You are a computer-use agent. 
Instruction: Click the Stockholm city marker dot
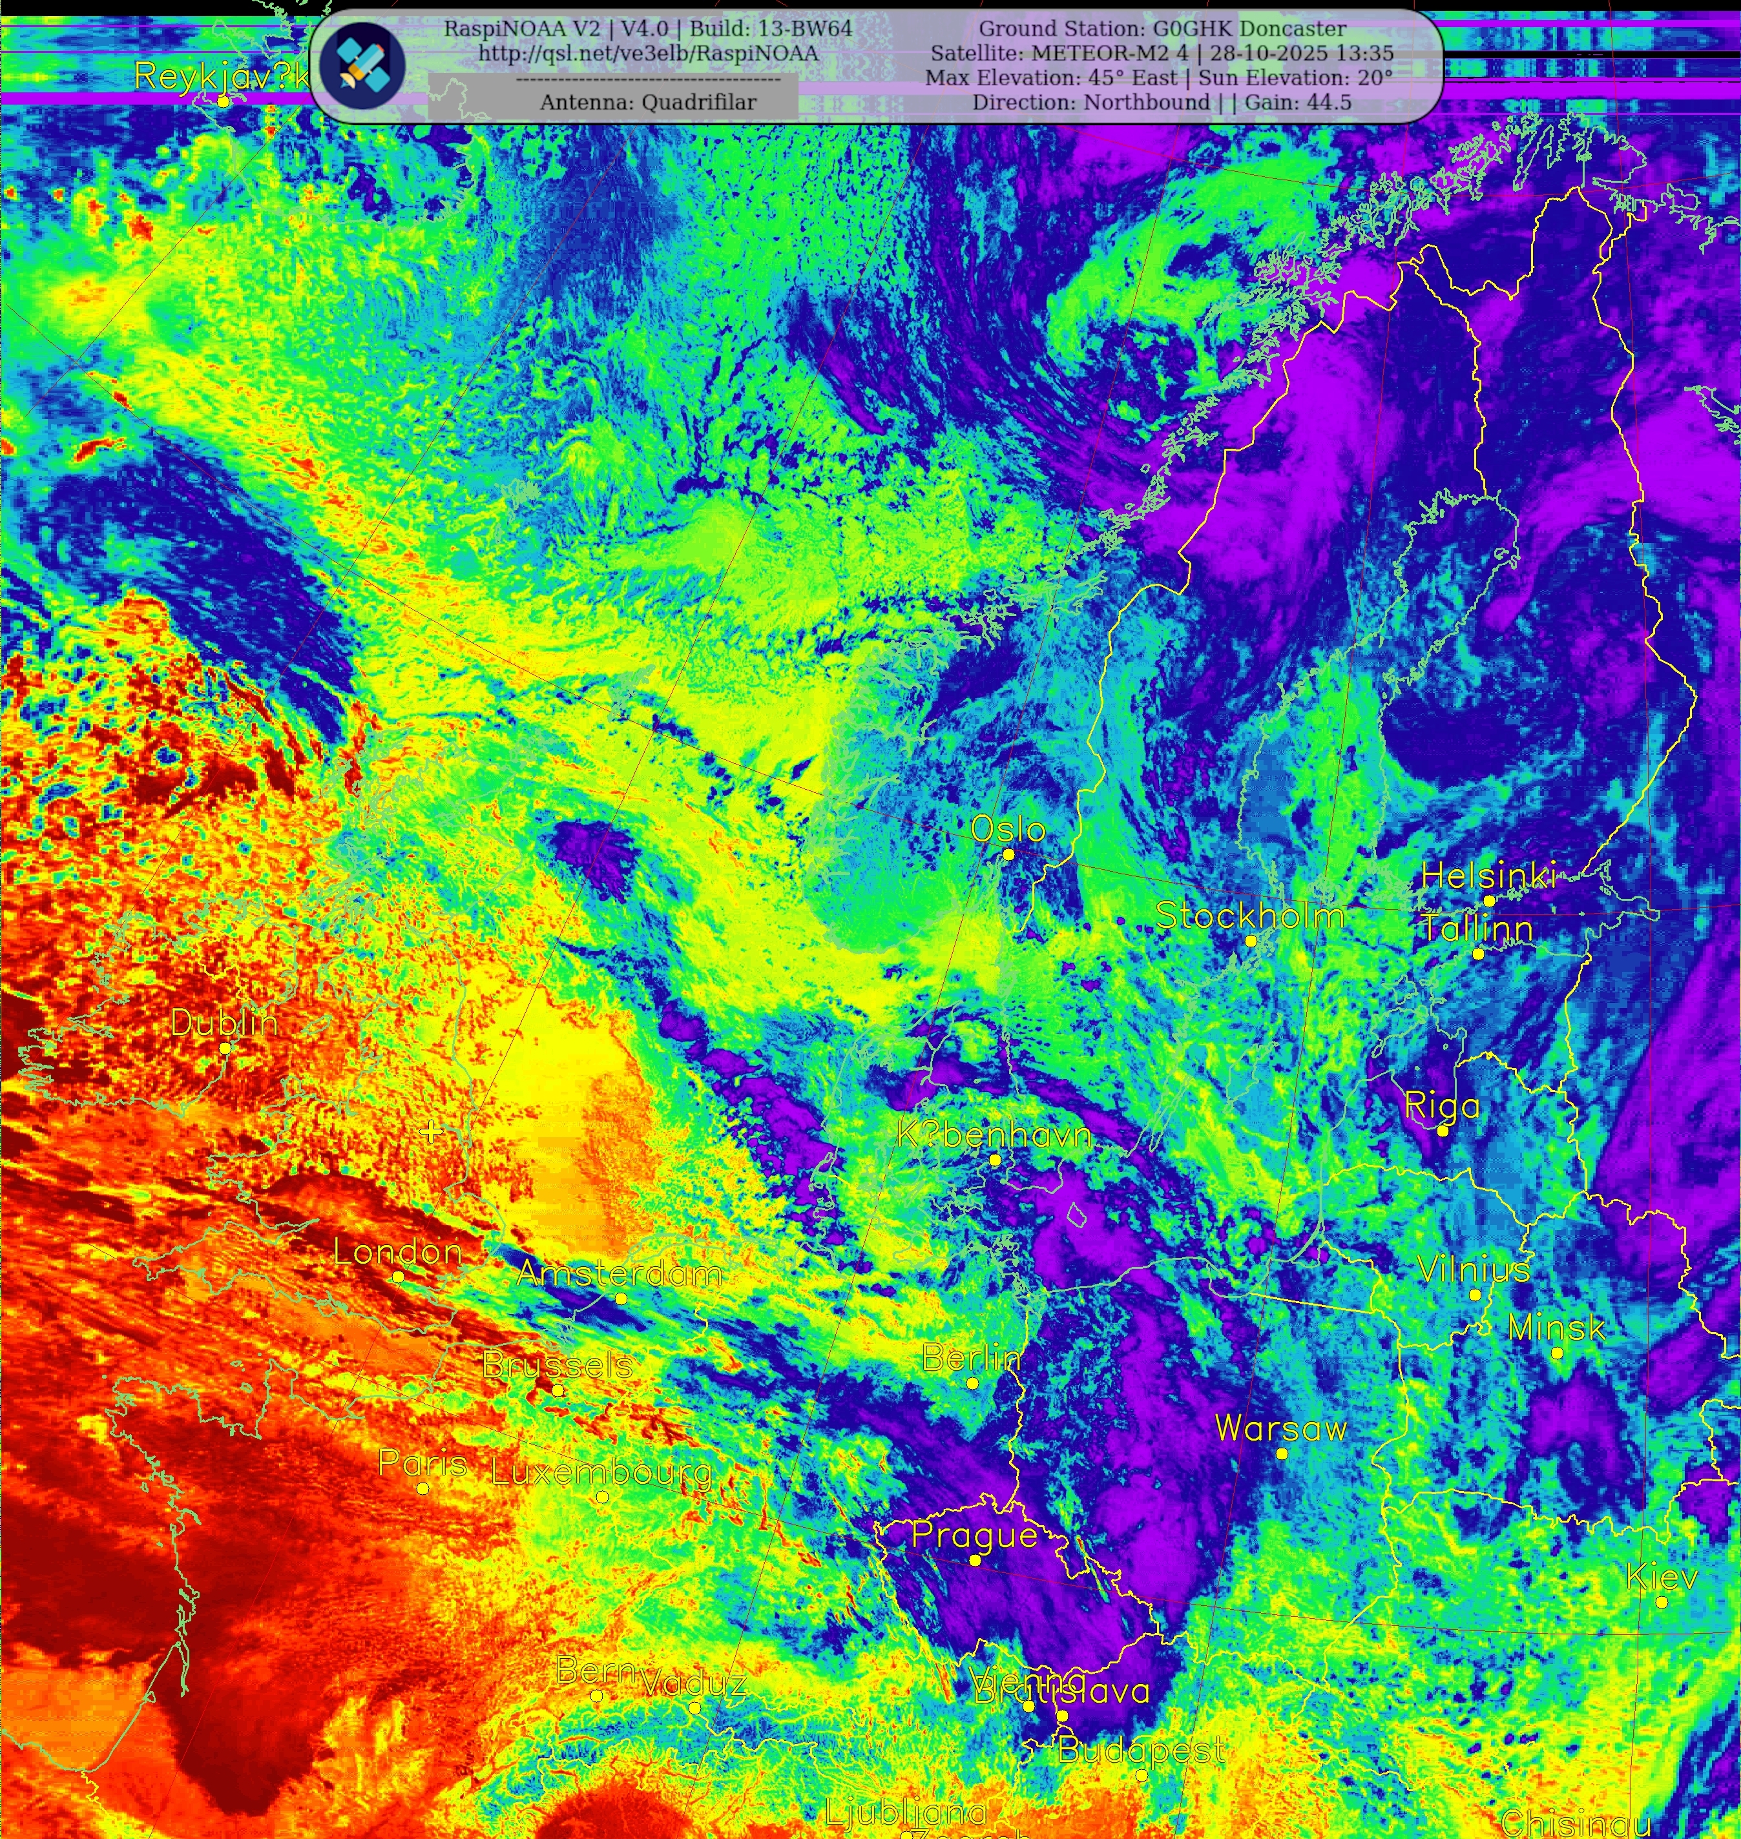[1250, 940]
